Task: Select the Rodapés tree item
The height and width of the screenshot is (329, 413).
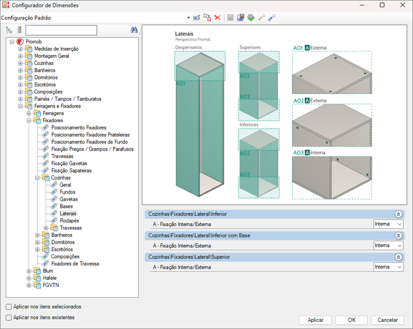Action: pyautogui.click(x=69, y=221)
